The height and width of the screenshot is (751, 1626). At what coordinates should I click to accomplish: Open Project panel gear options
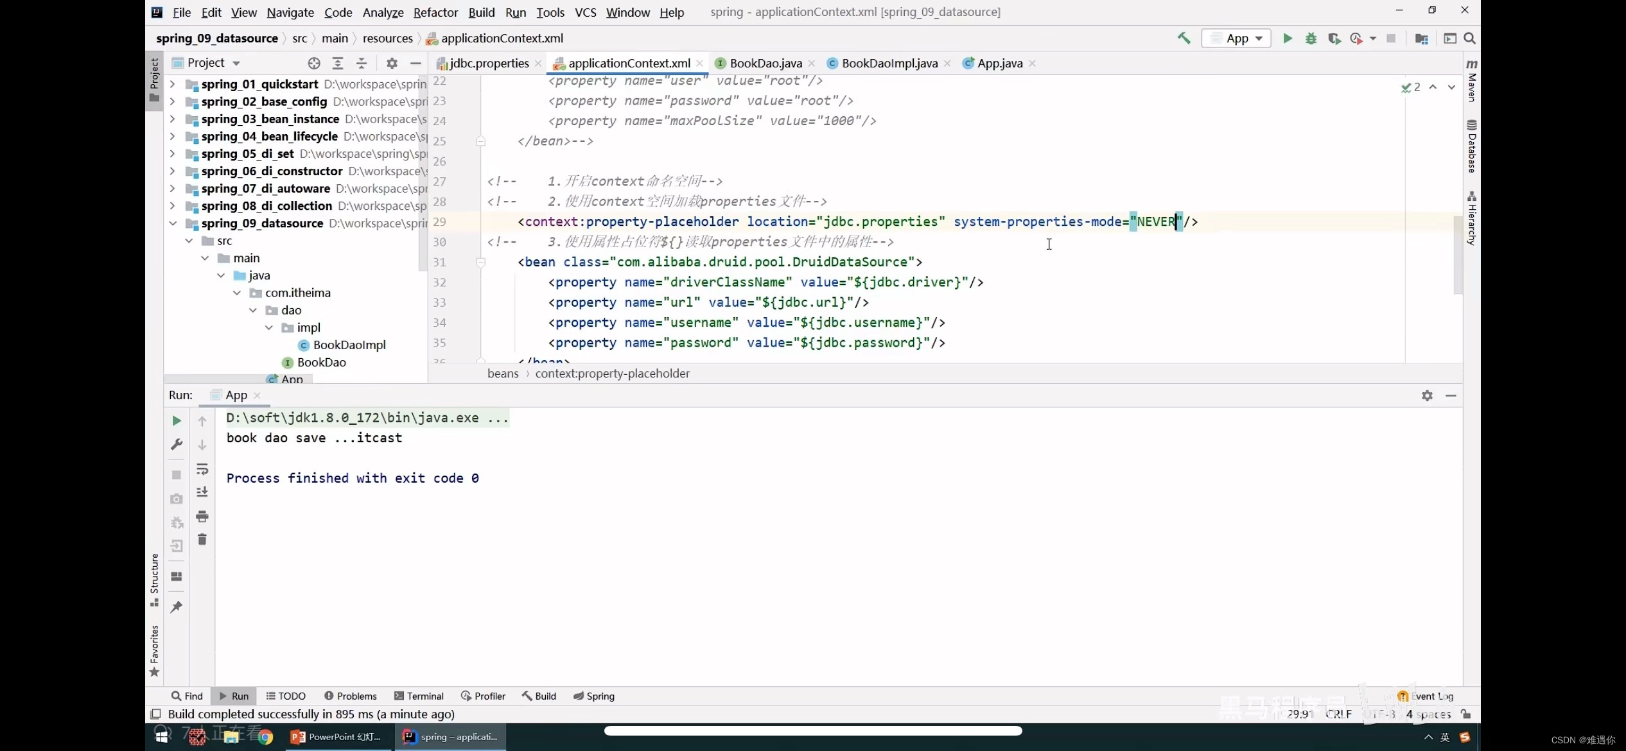pyautogui.click(x=392, y=63)
